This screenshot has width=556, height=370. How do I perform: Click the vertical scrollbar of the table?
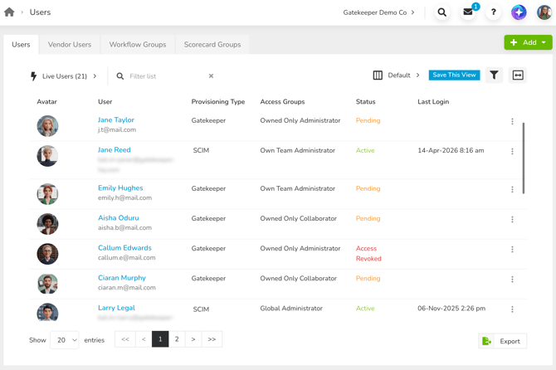(524, 158)
